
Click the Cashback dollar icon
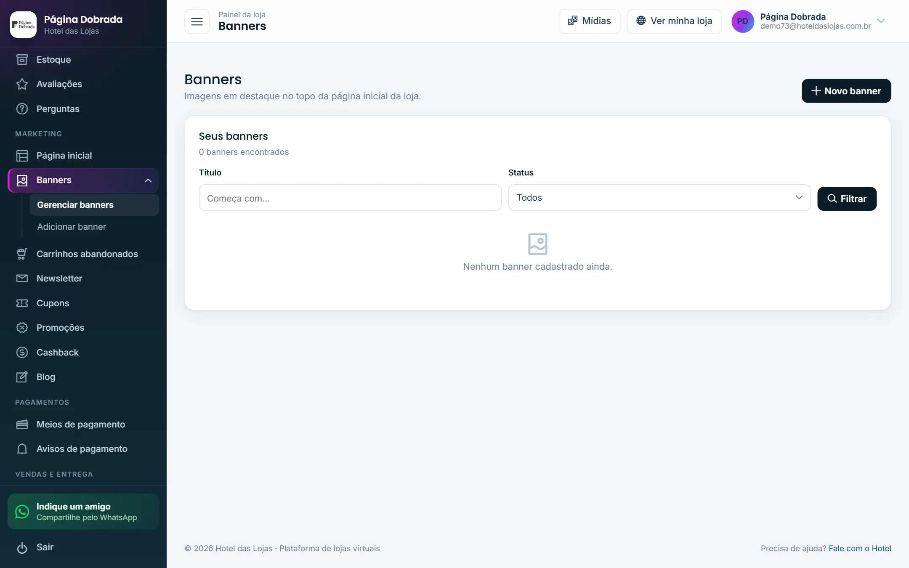[22, 353]
